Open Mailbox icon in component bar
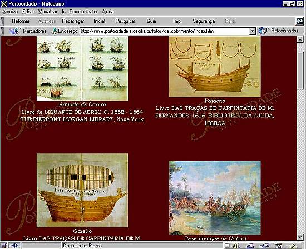Screen dimensions: 306x249 click(x=250, y=246)
